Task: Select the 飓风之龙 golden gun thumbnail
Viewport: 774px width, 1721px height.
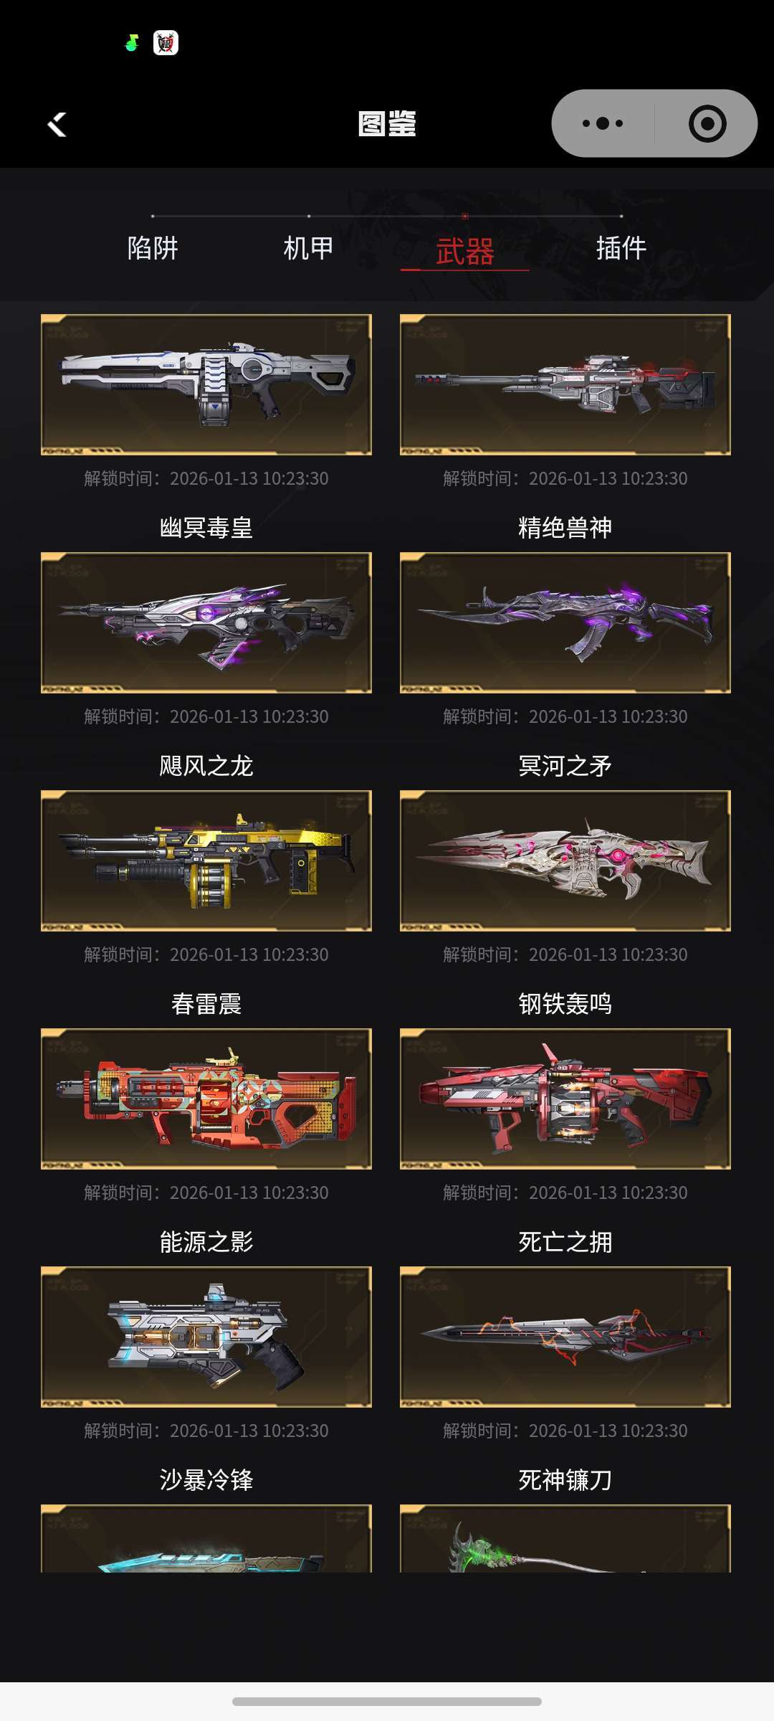Action: tap(206, 860)
